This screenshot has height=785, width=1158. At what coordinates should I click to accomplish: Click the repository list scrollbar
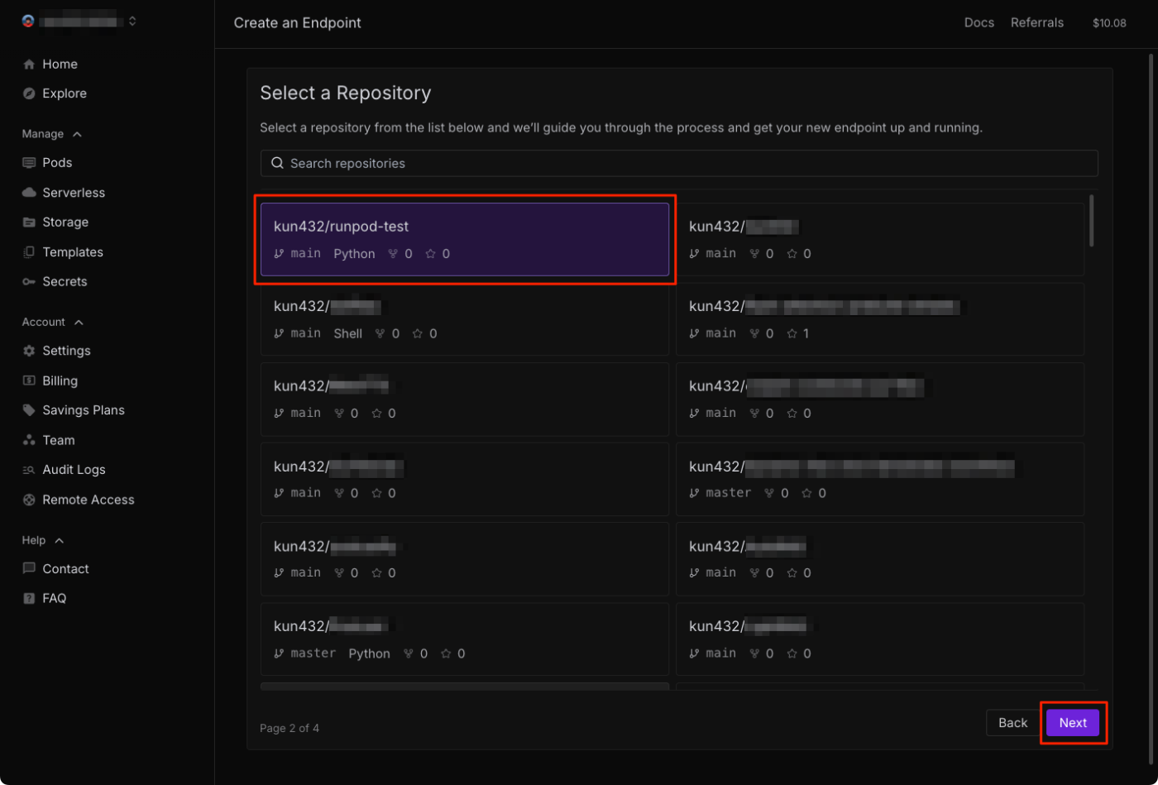(1092, 220)
